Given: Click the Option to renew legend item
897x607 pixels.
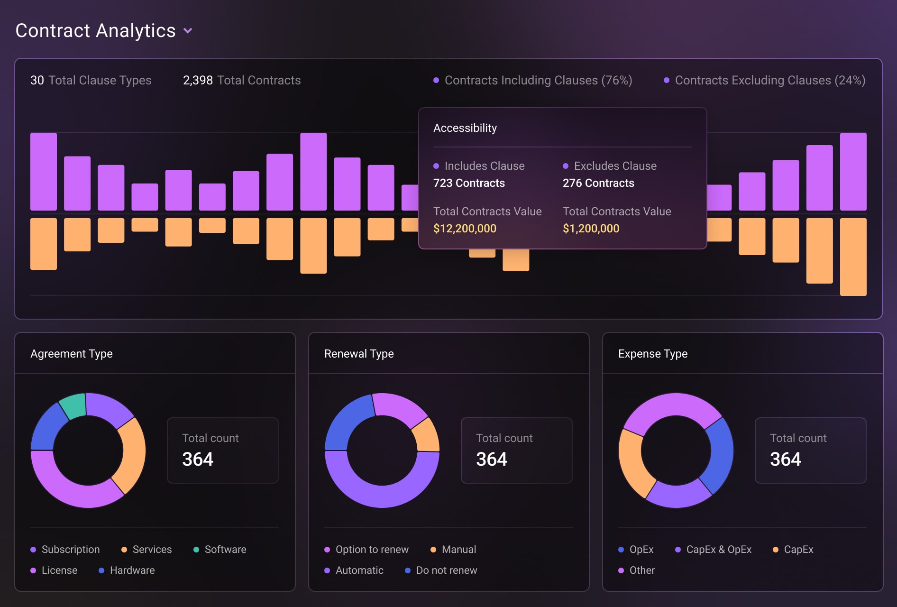Looking at the screenshot, I should [x=366, y=549].
